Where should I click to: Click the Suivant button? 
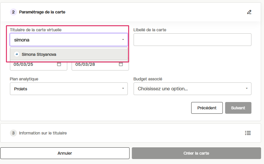click(238, 108)
